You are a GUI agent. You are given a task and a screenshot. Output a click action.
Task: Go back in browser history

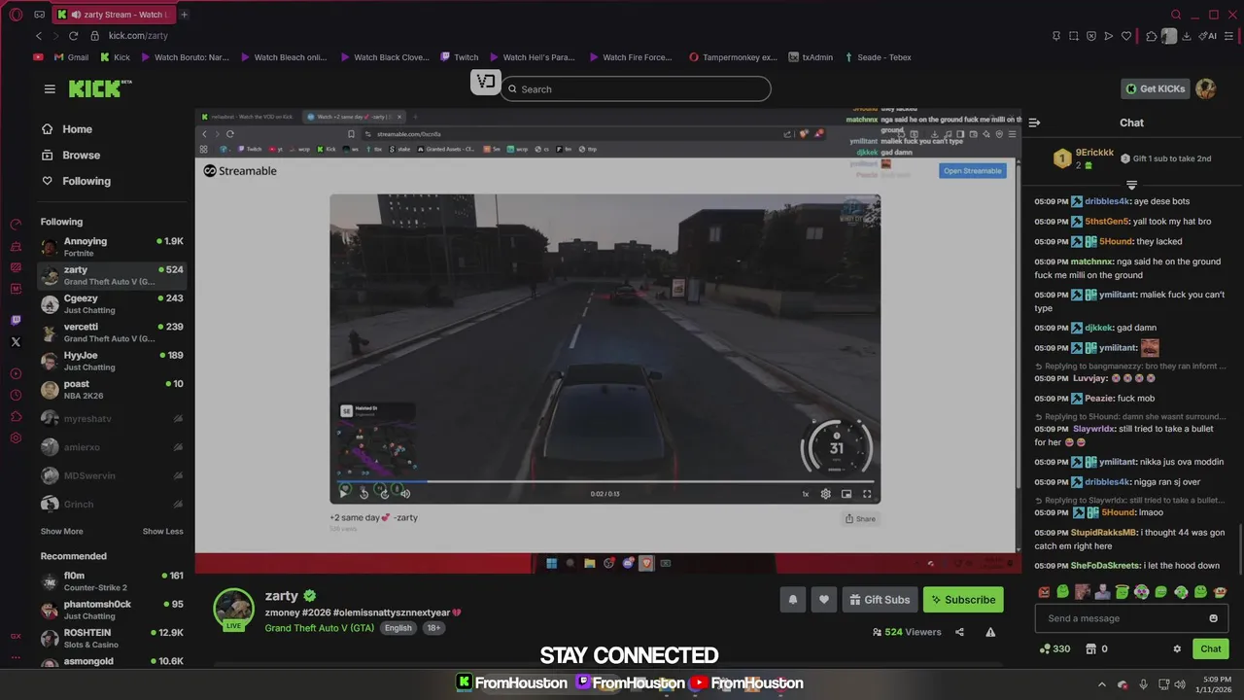coord(39,36)
